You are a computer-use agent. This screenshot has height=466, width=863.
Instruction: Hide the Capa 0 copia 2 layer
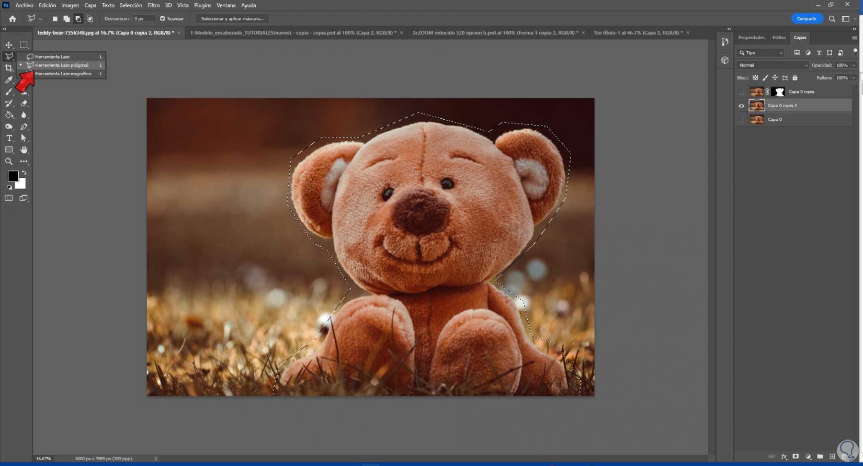(x=741, y=106)
